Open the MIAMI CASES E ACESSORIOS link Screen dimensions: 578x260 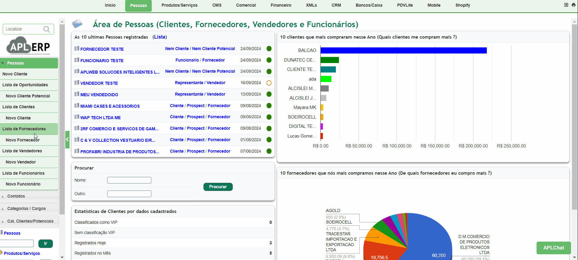tap(110, 106)
